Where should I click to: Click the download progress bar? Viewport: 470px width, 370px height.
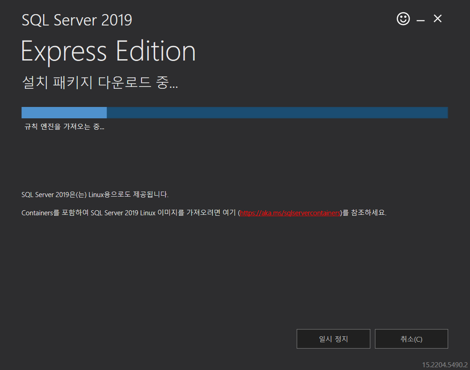click(x=235, y=112)
